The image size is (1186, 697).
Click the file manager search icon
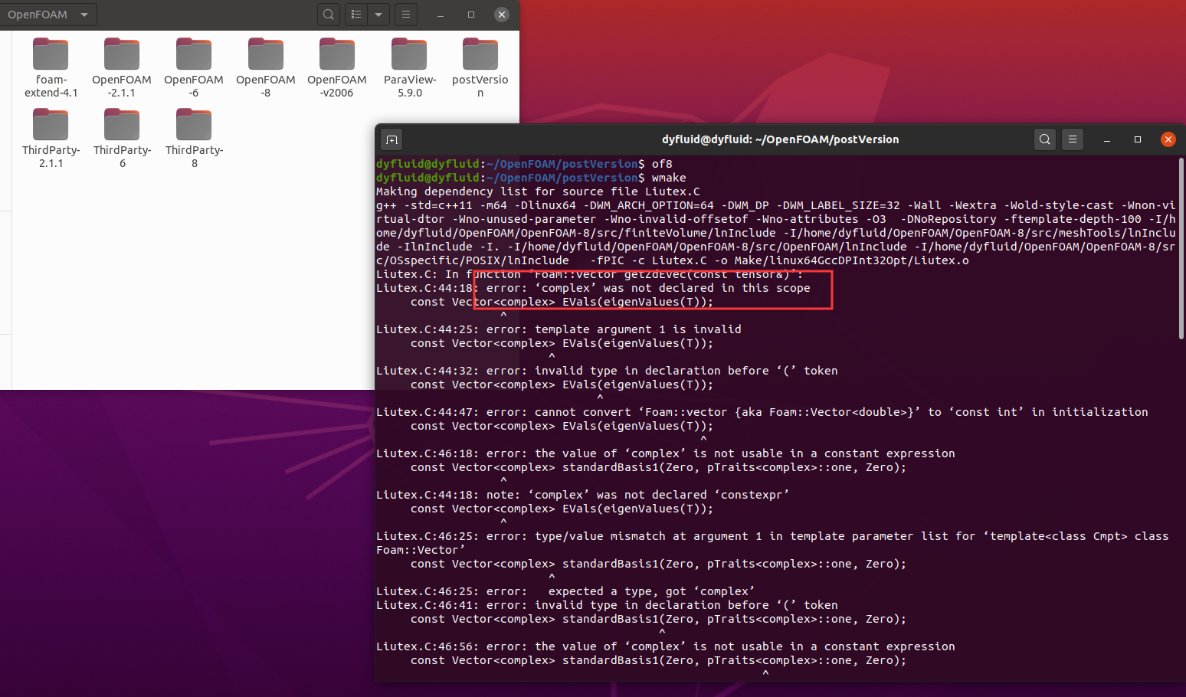(x=329, y=15)
